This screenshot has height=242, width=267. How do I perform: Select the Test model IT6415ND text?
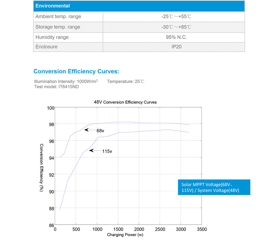click(x=56, y=87)
